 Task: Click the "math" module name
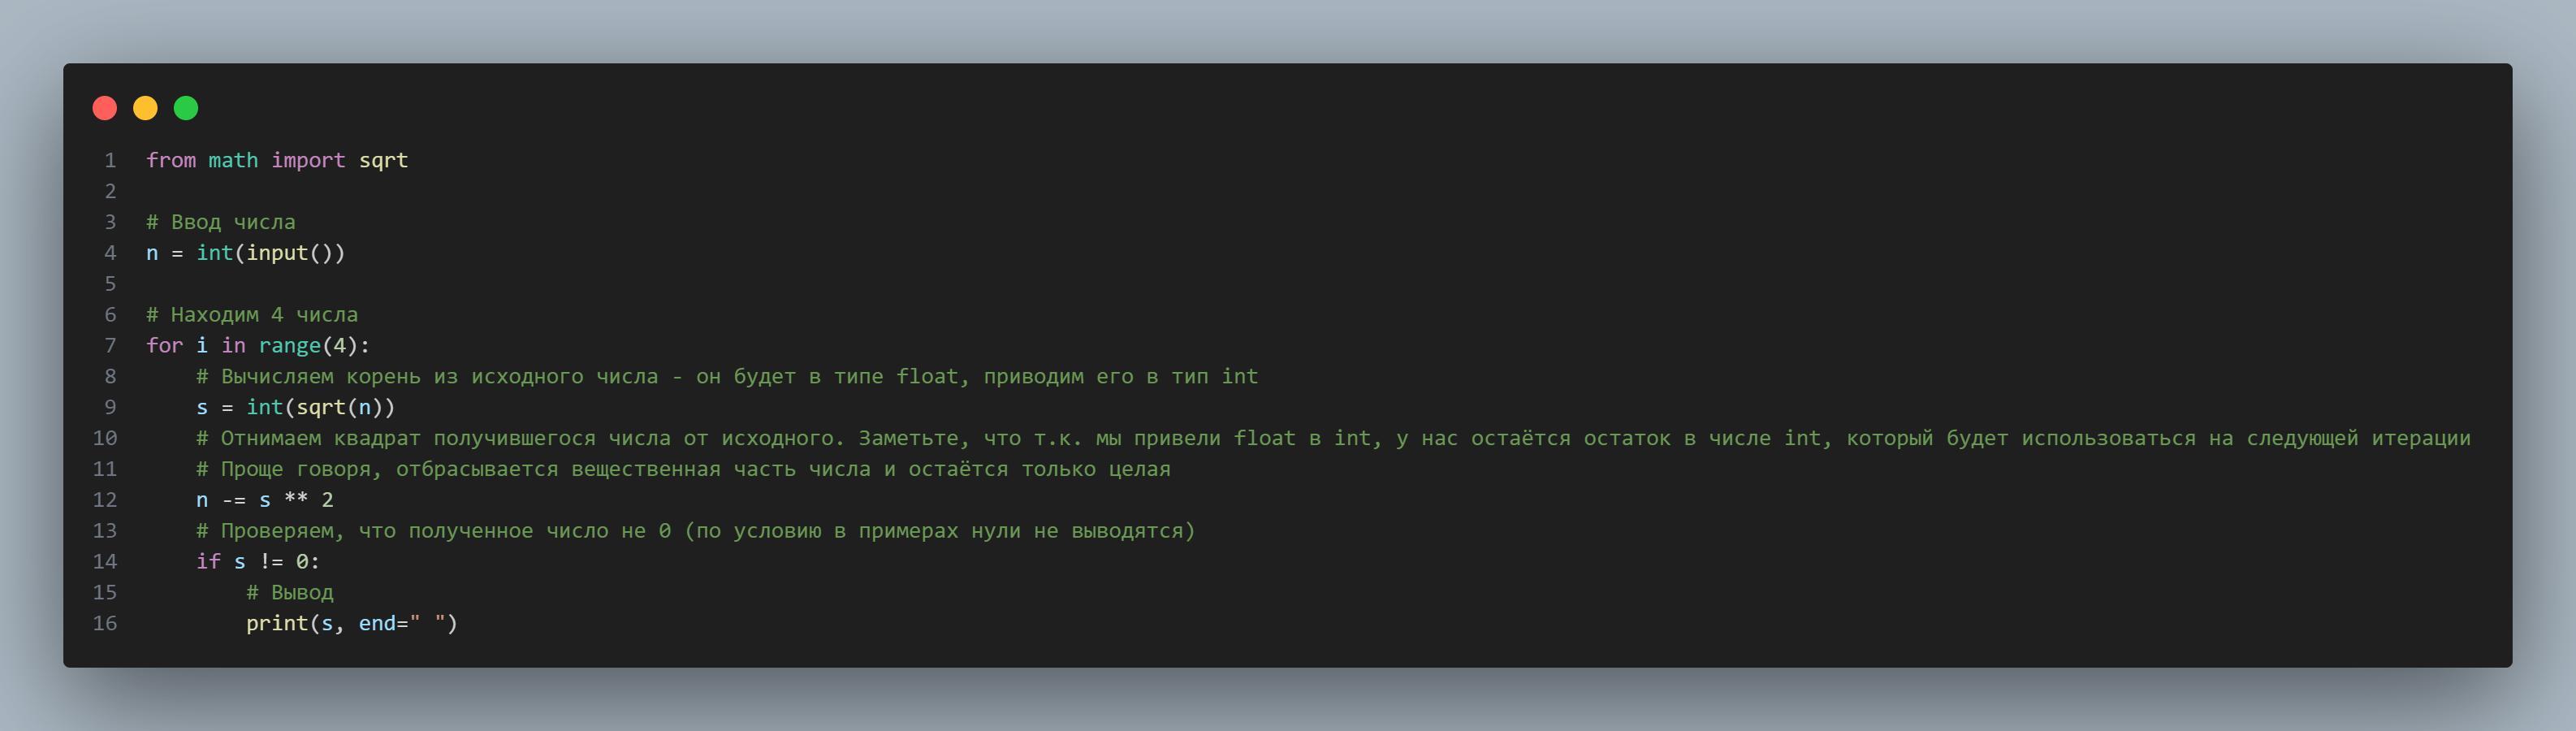click(x=233, y=160)
